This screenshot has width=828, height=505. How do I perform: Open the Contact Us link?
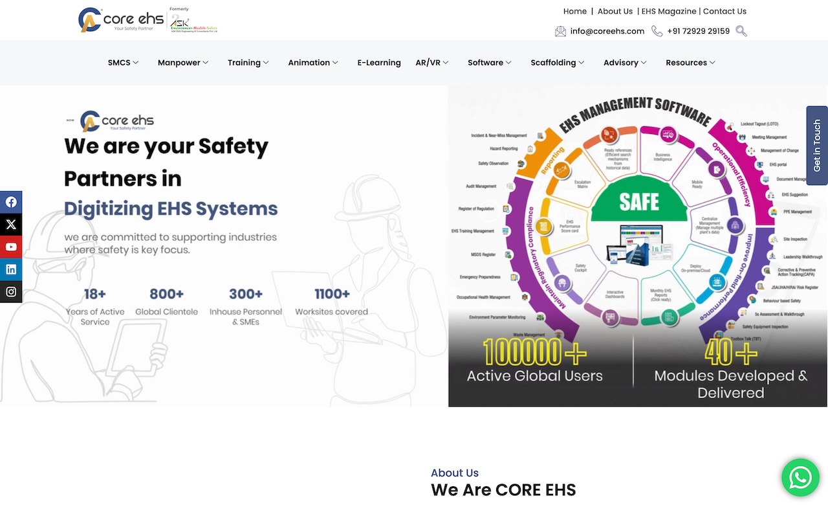click(724, 11)
